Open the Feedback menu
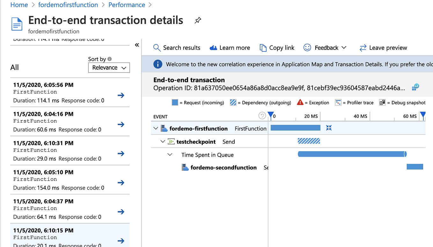This screenshot has height=247, width=433. (325, 48)
